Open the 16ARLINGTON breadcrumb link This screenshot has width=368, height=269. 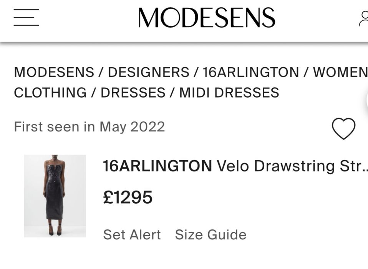point(250,72)
